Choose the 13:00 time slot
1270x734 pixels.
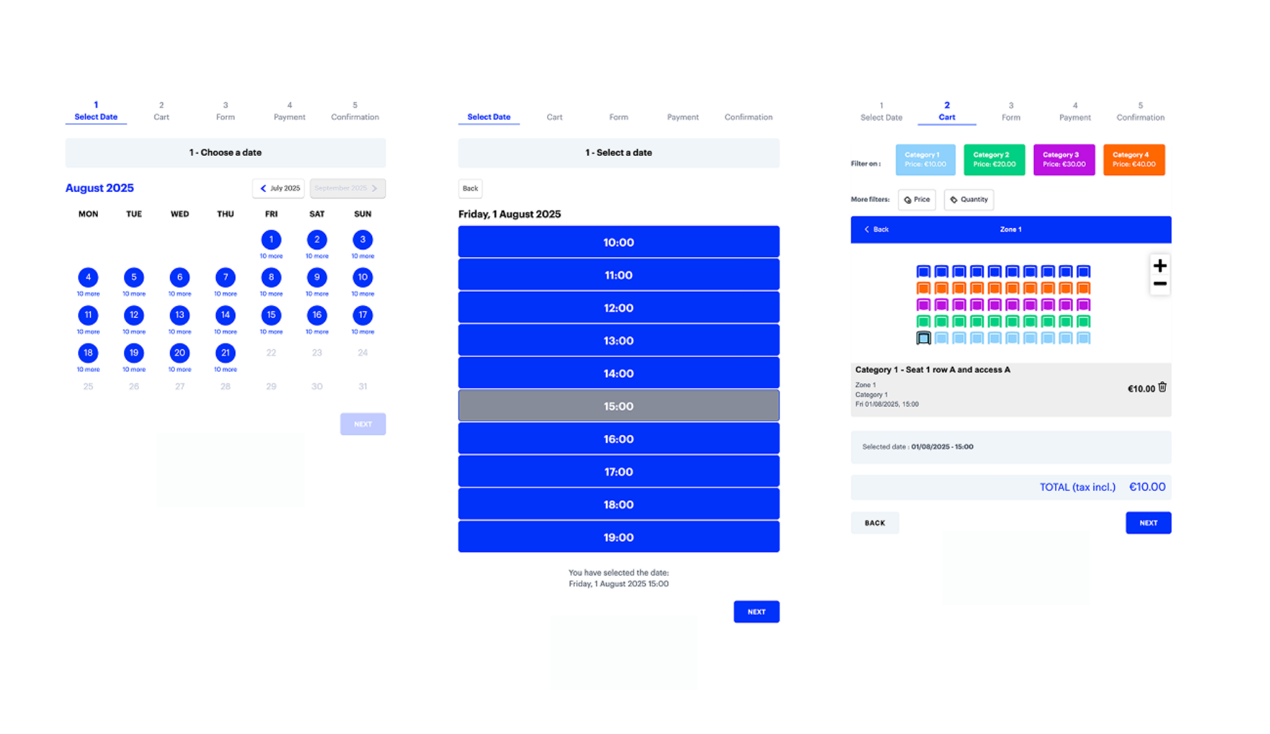(619, 341)
